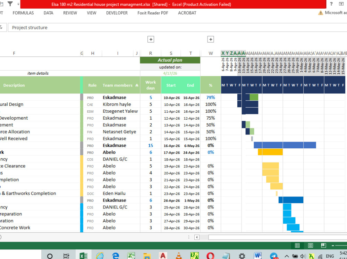
Task: Expand column group above column W
Action: [x=211, y=39]
